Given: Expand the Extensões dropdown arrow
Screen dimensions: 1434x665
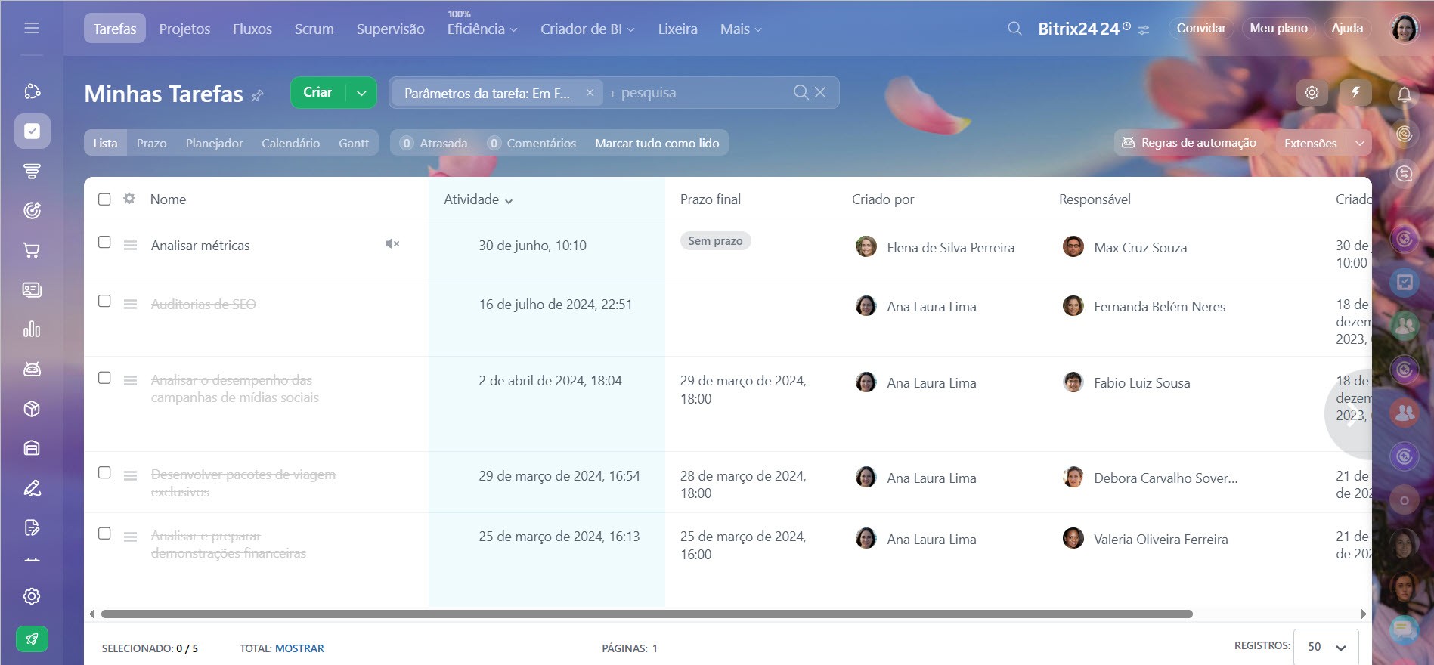Looking at the screenshot, I should pos(1359,143).
